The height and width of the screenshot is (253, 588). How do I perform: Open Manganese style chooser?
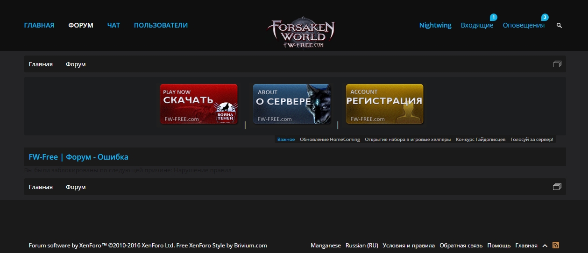coord(326,245)
